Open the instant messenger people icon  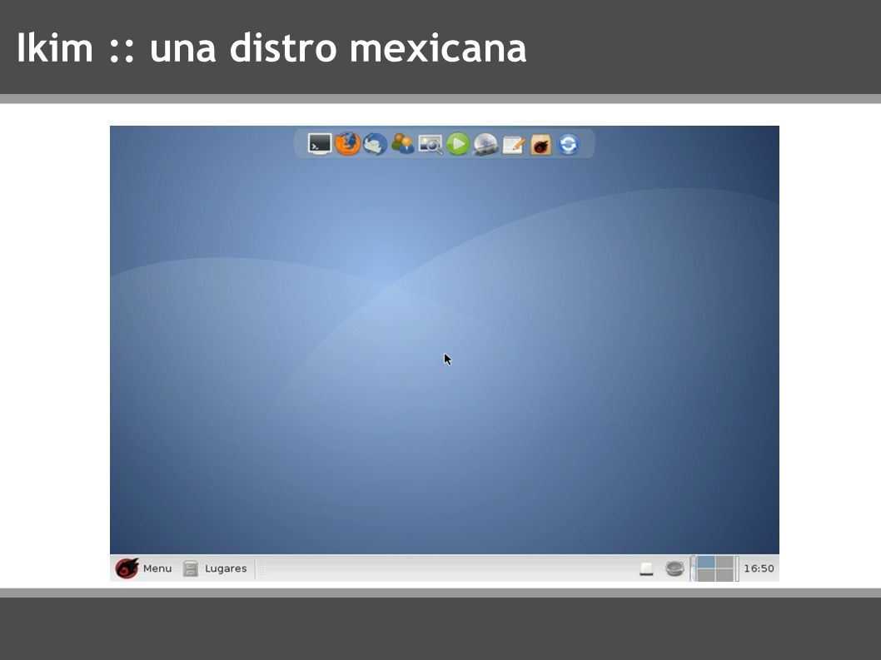tap(402, 144)
